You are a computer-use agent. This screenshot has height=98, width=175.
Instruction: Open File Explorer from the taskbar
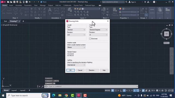pyautogui.click(x=60, y=96)
